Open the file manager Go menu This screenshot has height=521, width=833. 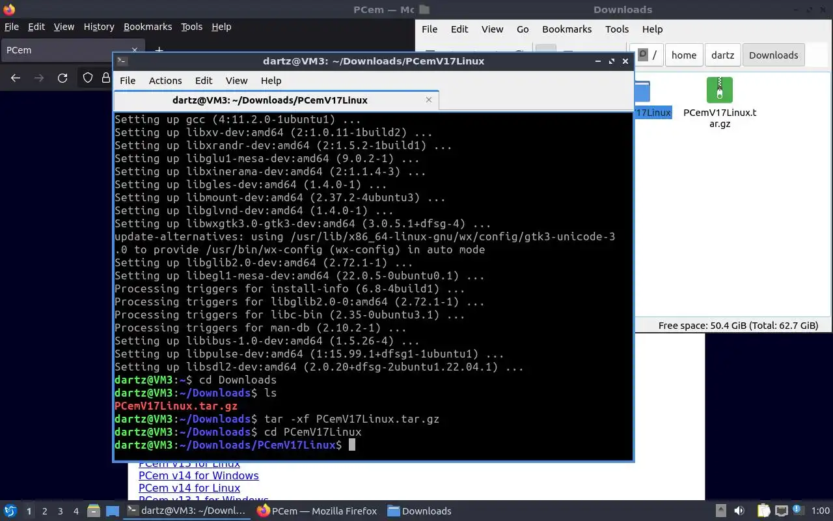523,29
